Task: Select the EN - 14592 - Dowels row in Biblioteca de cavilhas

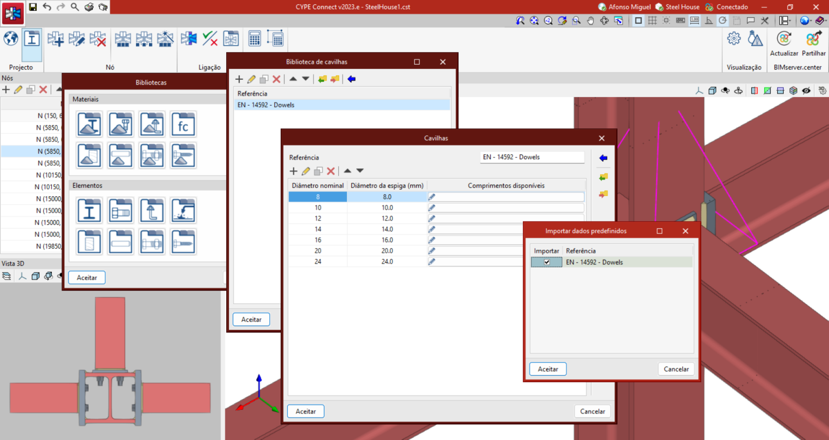Action: coord(342,105)
